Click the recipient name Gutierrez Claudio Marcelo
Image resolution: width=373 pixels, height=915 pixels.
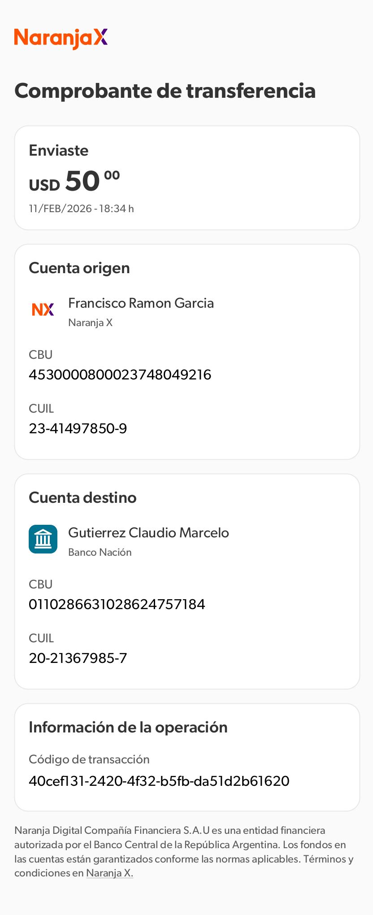[148, 533]
